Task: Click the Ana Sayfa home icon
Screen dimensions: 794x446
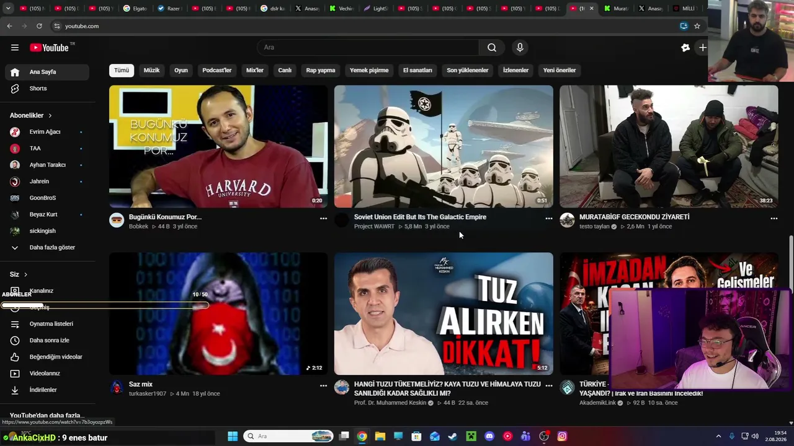Action: coord(15,72)
